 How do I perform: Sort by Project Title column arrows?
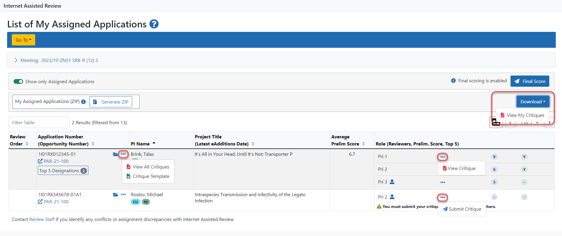(253, 144)
